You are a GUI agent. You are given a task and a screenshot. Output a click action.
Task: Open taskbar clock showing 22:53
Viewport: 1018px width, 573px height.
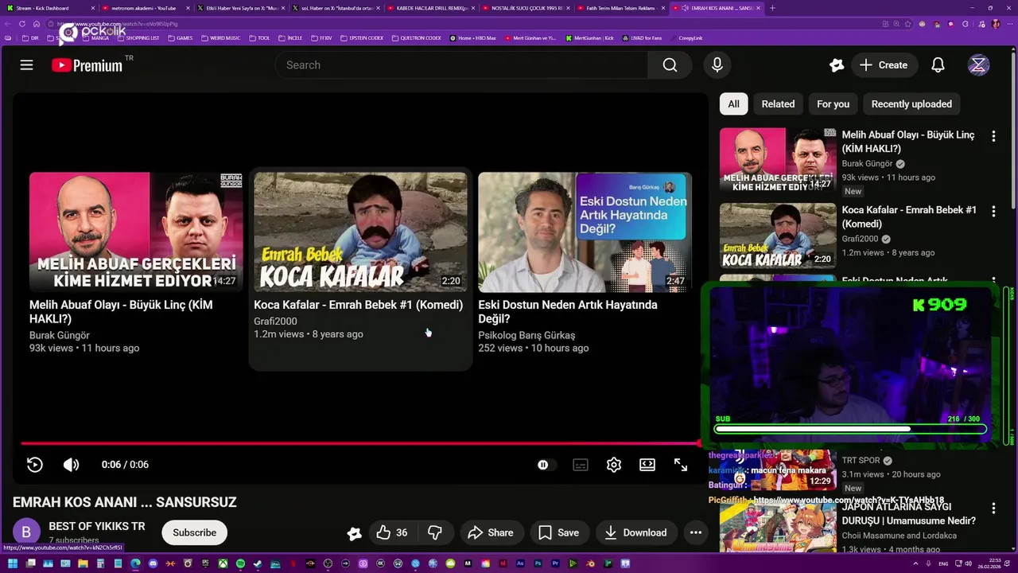pyautogui.click(x=990, y=564)
